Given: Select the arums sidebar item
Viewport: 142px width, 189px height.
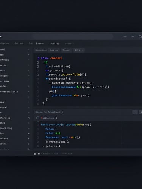Looking at the screenshot, I should [3, 144].
